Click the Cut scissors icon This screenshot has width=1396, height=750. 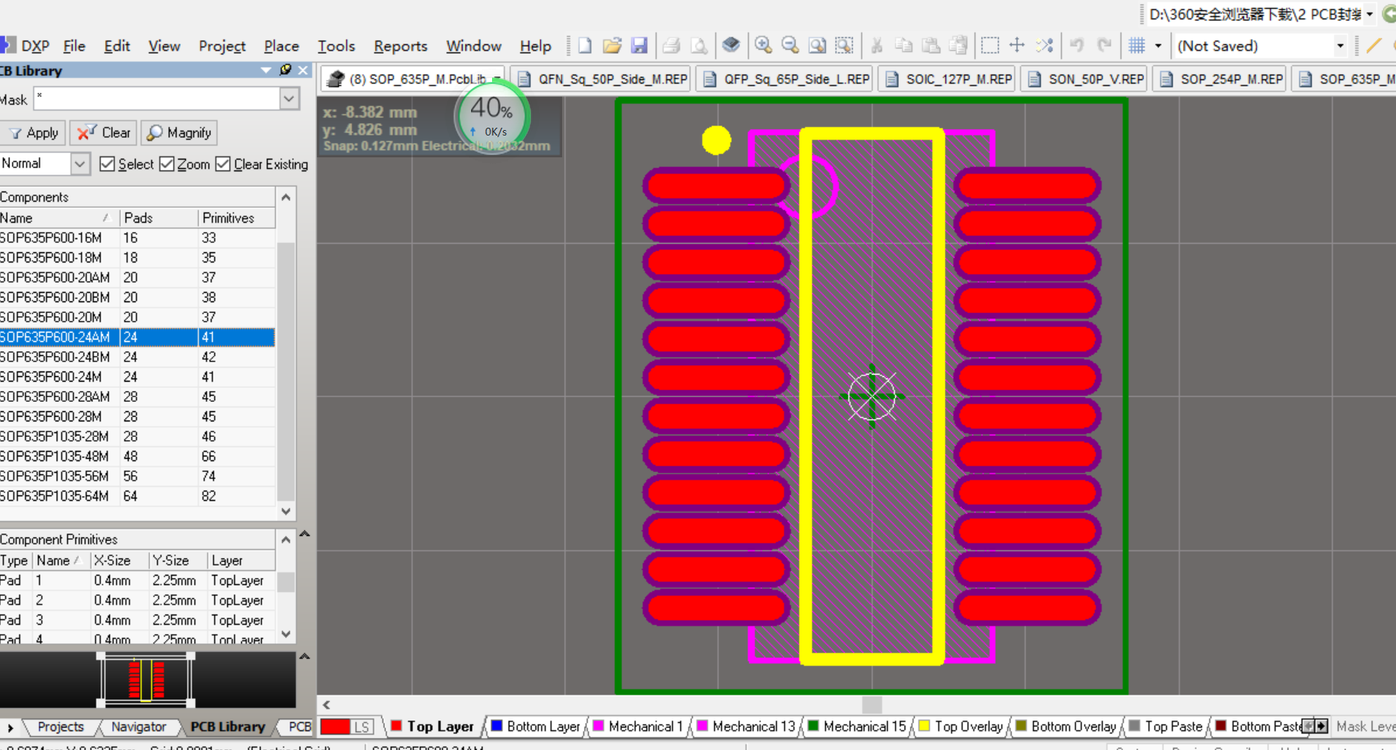[x=877, y=45]
